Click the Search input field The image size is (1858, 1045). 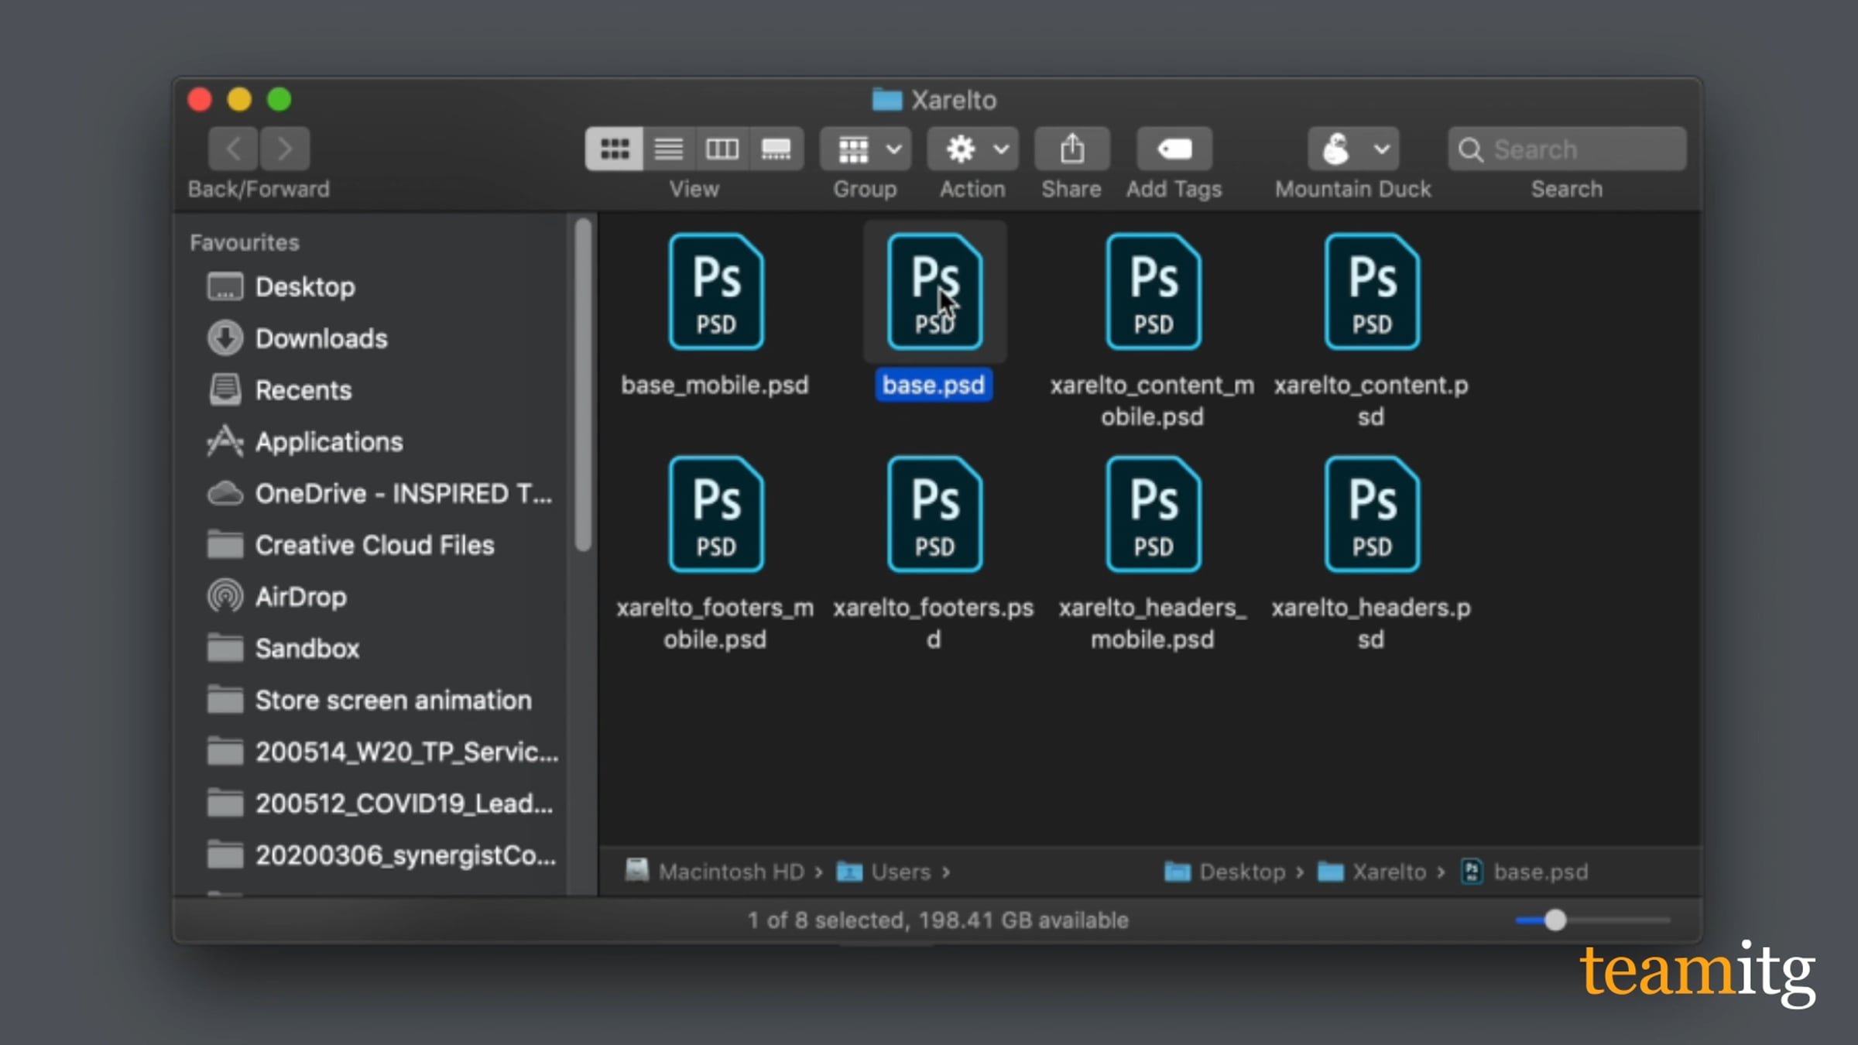[1579, 149]
